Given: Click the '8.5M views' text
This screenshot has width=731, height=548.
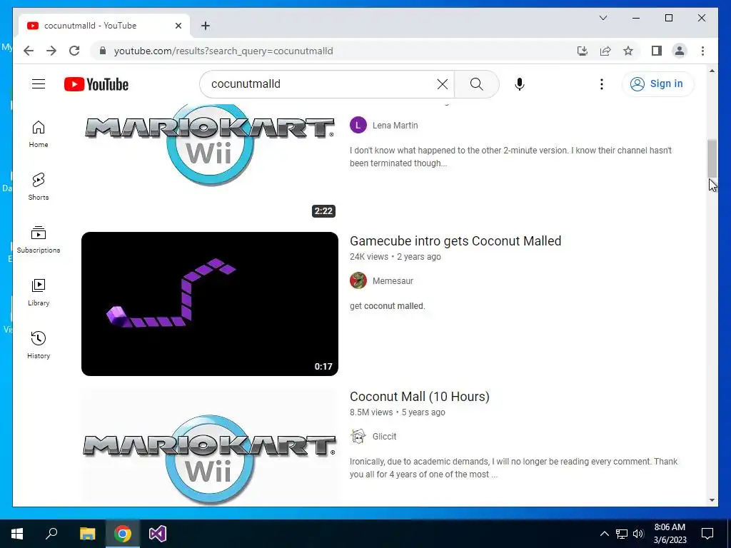Looking at the screenshot, I should pyautogui.click(x=371, y=412).
